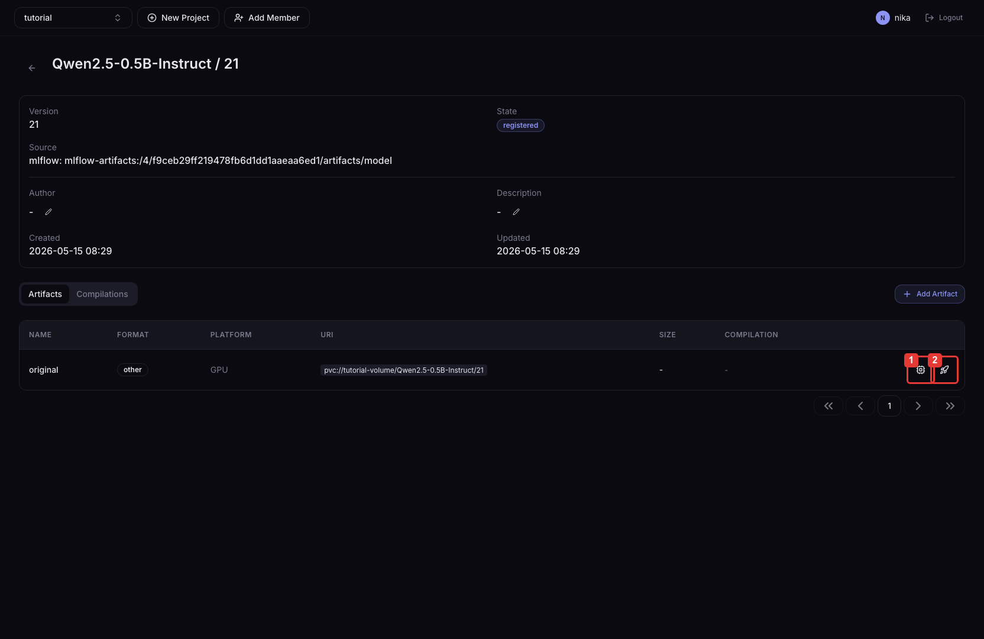The image size is (984, 639).
Task: Add a new artifact
Action: pos(930,294)
